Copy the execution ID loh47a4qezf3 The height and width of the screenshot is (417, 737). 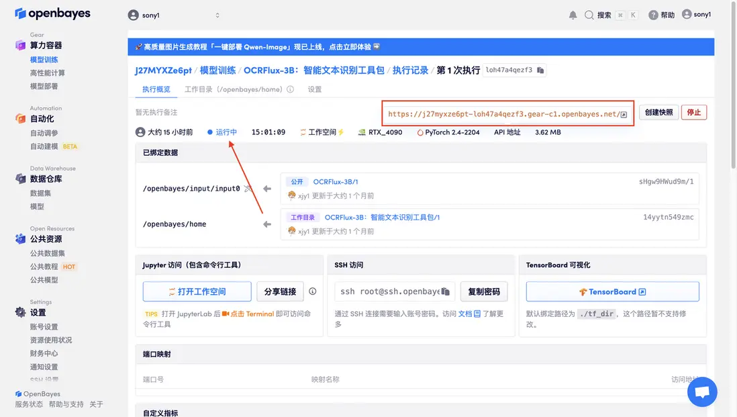[540, 70]
